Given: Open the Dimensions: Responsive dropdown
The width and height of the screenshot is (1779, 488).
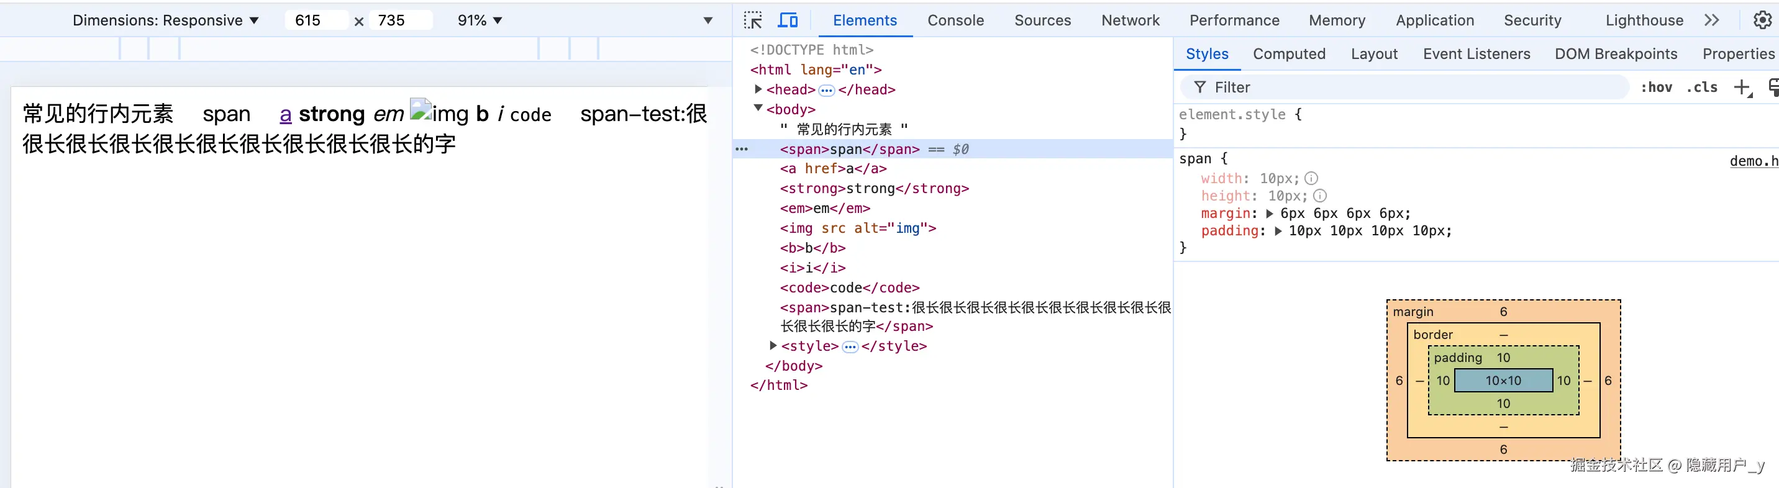Looking at the screenshot, I should [166, 20].
